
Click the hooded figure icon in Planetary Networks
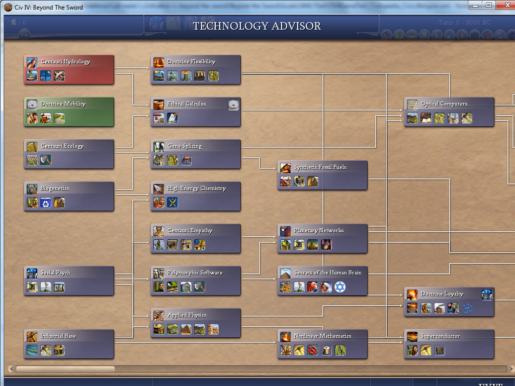tap(326, 245)
